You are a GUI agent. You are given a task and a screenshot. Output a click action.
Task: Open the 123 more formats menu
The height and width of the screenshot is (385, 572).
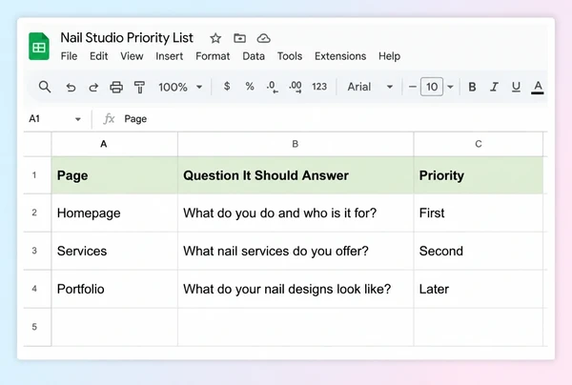coord(319,87)
